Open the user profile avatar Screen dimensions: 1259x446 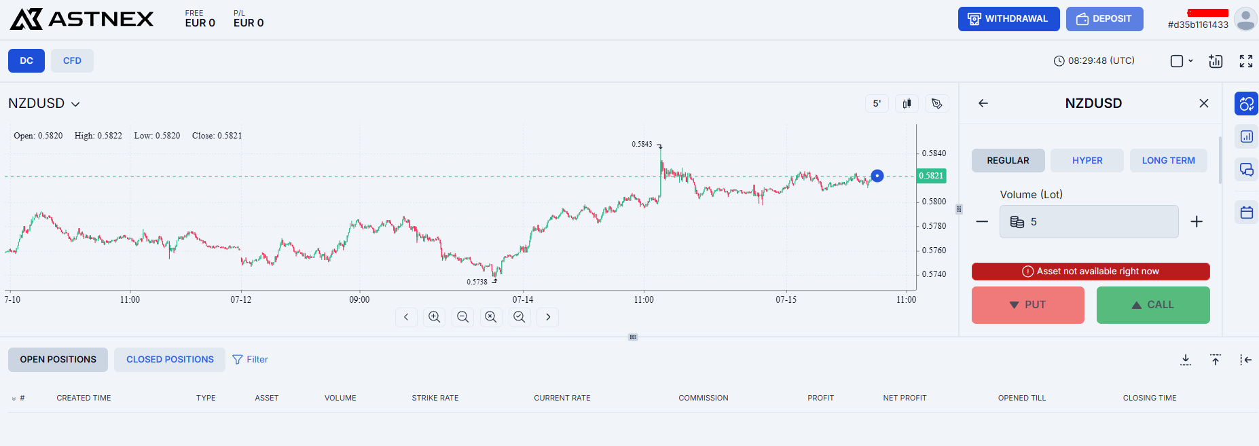[1245, 19]
